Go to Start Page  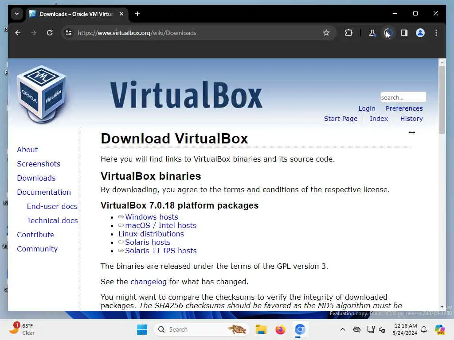pyautogui.click(x=340, y=119)
